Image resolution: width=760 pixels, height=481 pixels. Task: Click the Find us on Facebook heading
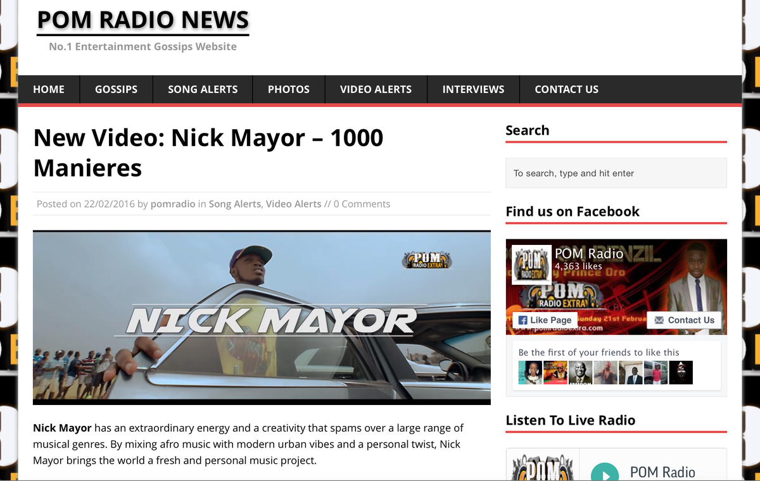tap(573, 211)
